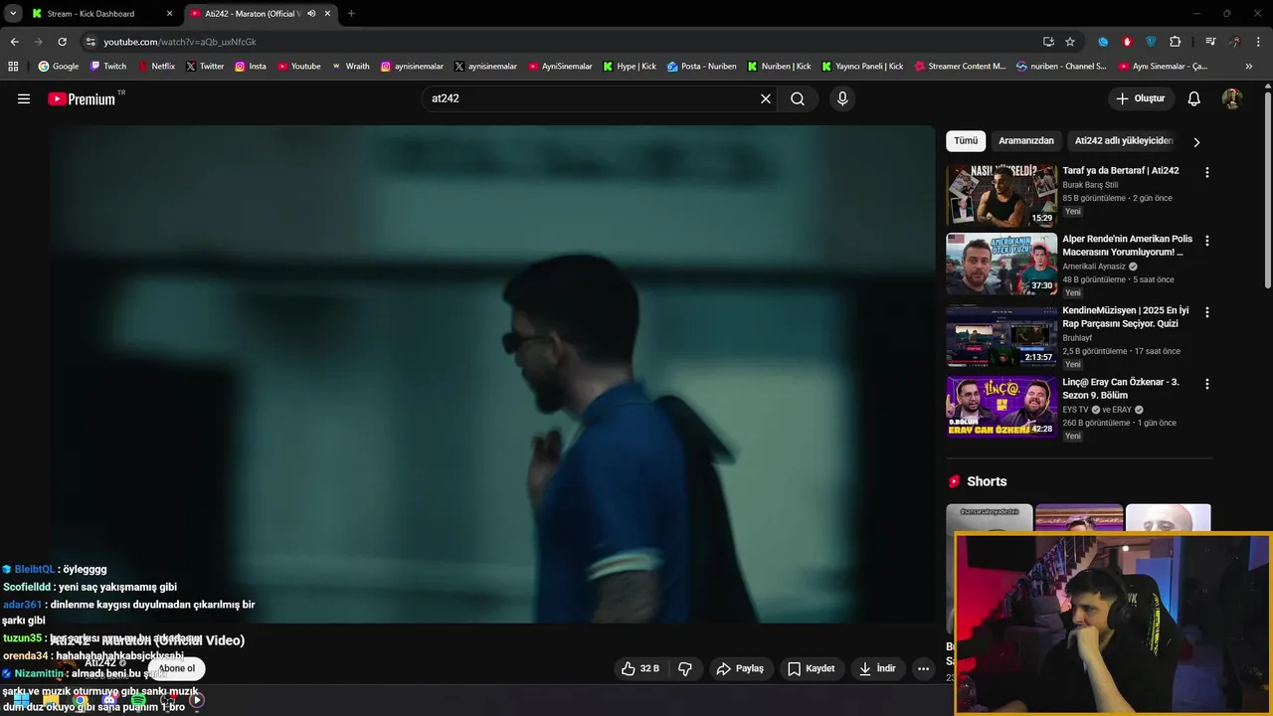Expand hidden bookmarks overflow chevron
1273x716 pixels.
click(1249, 67)
